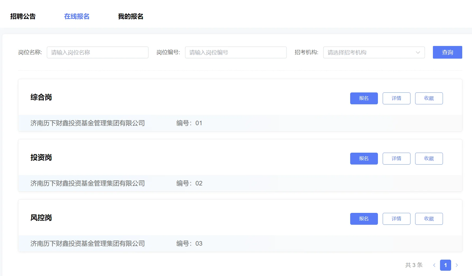Click 收藏 for 综合岗
This screenshot has width=472, height=276.
pos(429,98)
